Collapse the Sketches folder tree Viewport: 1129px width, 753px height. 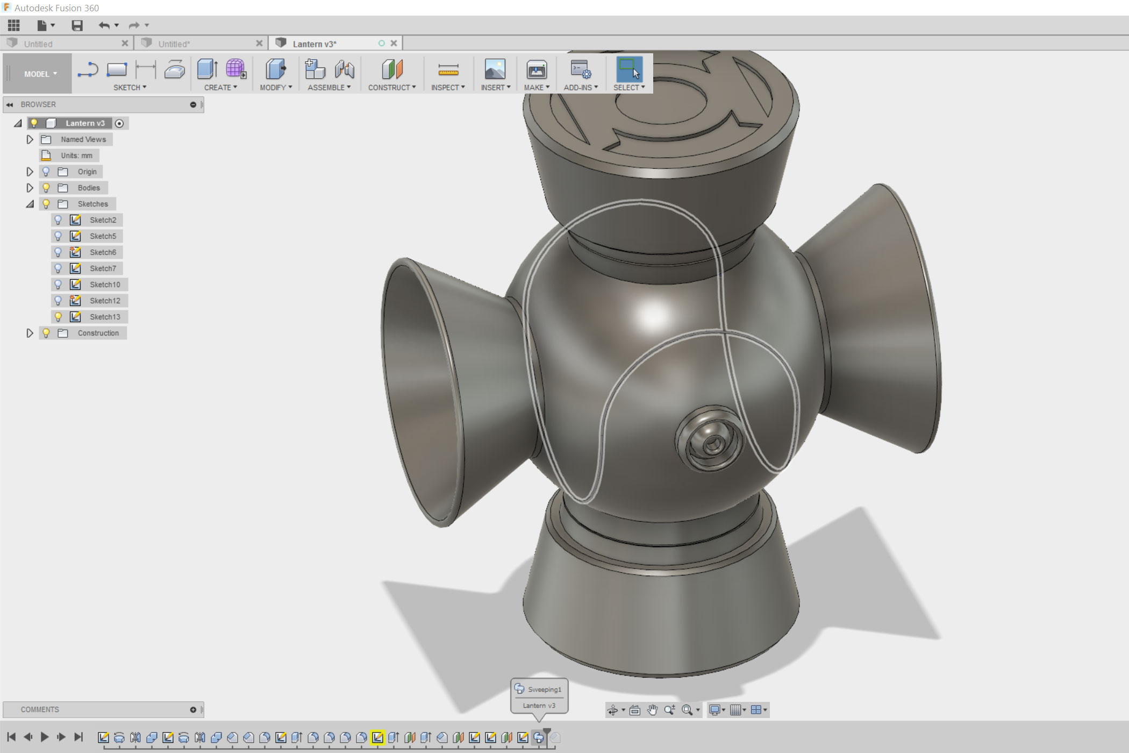tap(30, 204)
